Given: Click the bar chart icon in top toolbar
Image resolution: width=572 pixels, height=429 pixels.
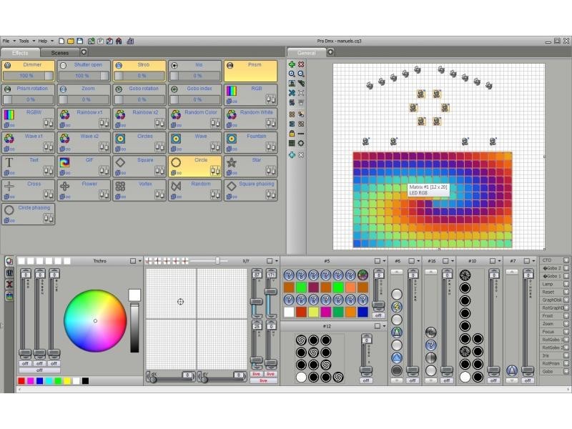Looking at the screenshot, I should (x=130, y=41).
